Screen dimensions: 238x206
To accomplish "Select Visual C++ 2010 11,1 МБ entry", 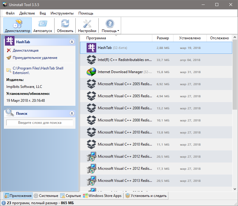I will (156, 145).
